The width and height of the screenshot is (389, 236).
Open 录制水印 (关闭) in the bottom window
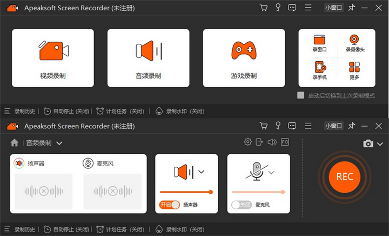[x=180, y=230]
